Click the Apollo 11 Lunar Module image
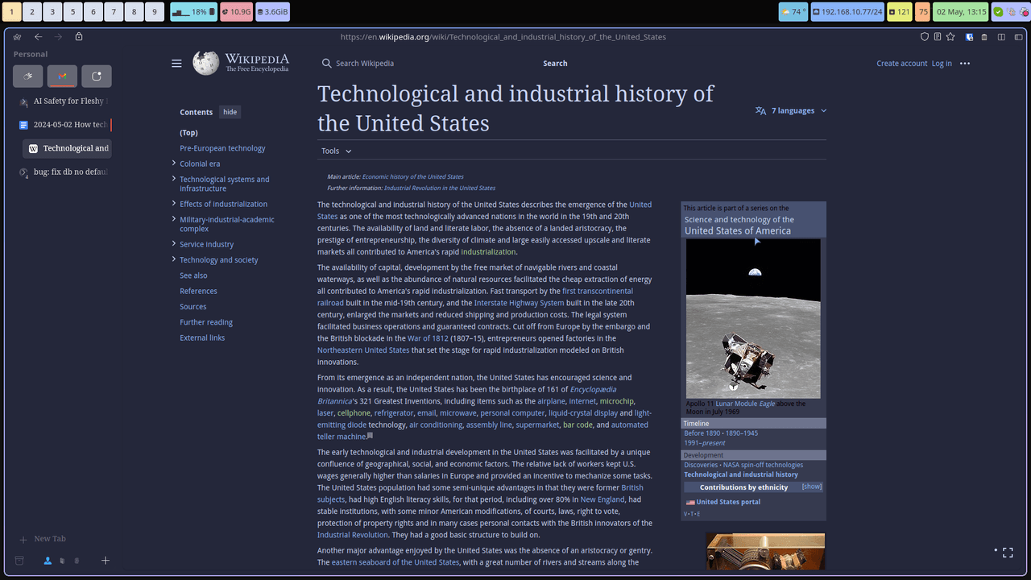1031x580 pixels. tap(753, 318)
